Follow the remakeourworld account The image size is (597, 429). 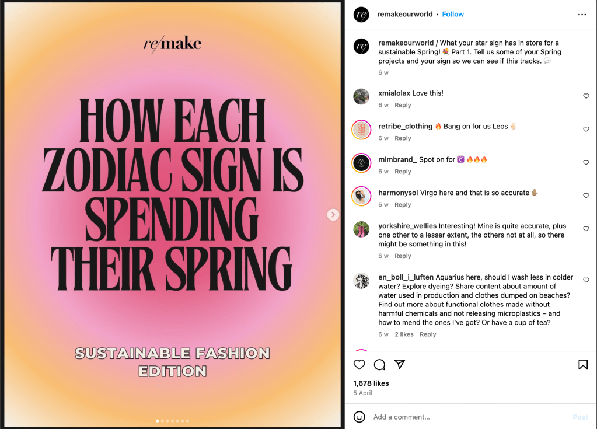click(x=453, y=15)
